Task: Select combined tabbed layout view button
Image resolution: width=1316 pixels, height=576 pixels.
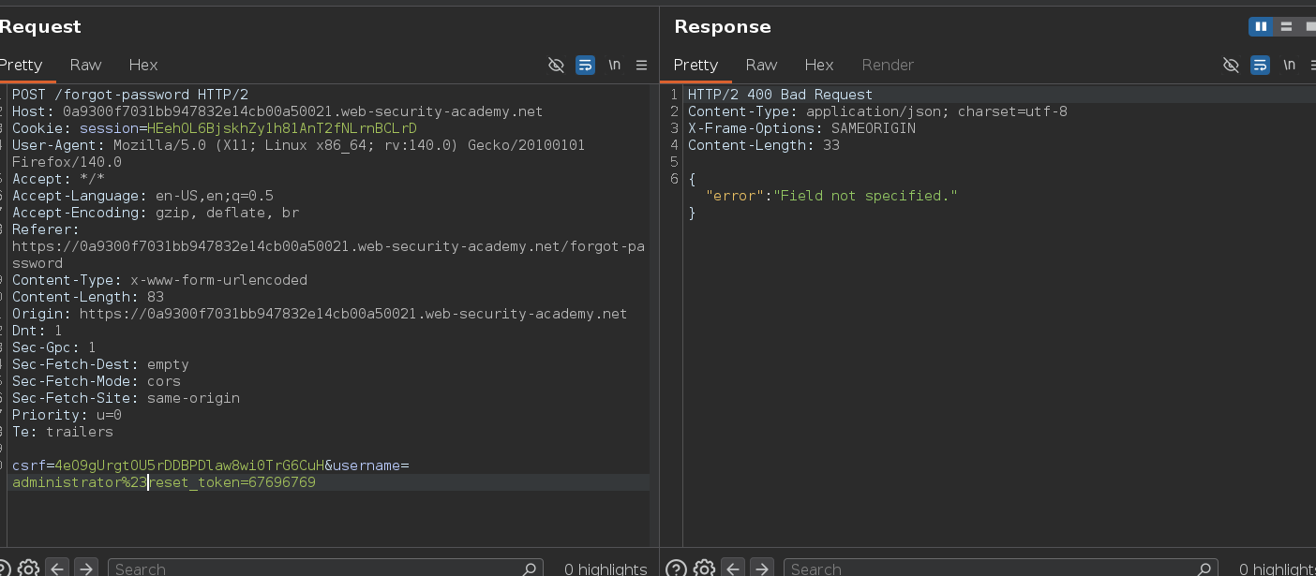Action: pyautogui.click(x=1309, y=26)
